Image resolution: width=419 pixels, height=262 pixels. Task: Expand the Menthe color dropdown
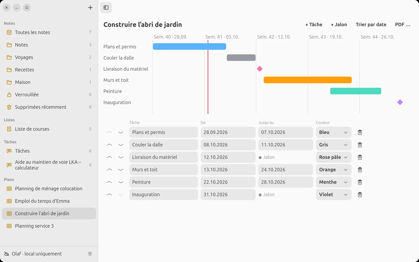coord(334,182)
